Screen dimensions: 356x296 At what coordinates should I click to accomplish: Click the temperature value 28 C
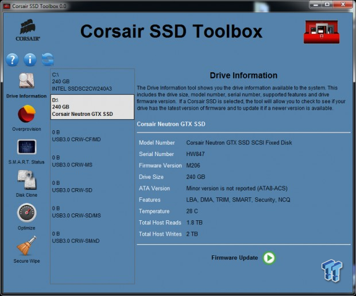[x=192, y=211]
